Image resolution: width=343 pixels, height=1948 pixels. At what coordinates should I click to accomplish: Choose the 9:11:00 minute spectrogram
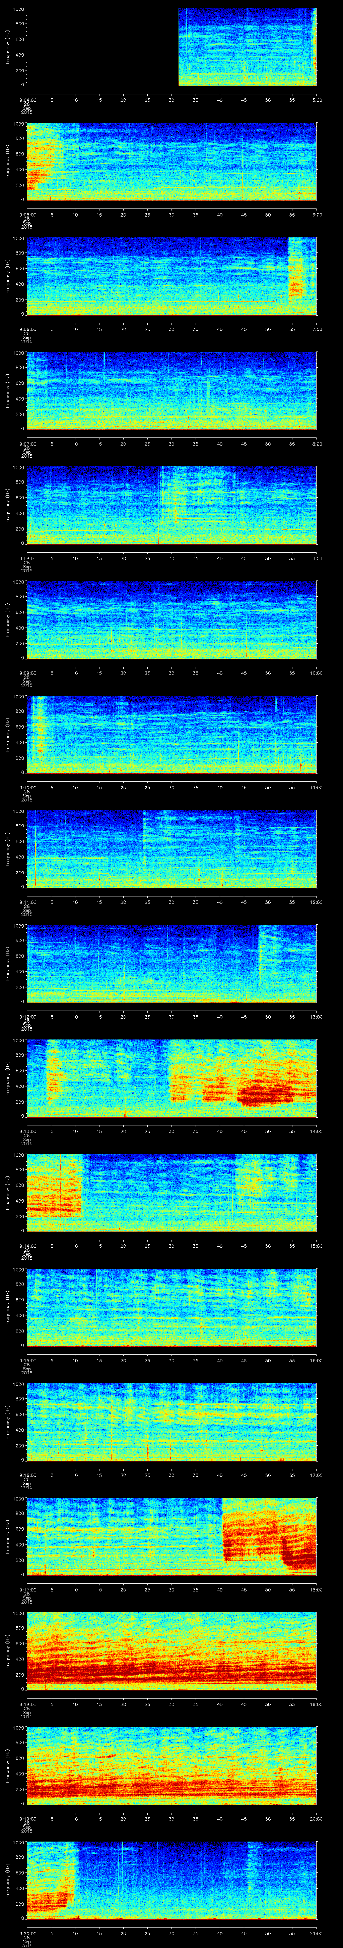pyautogui.click(x=172, y=849)
